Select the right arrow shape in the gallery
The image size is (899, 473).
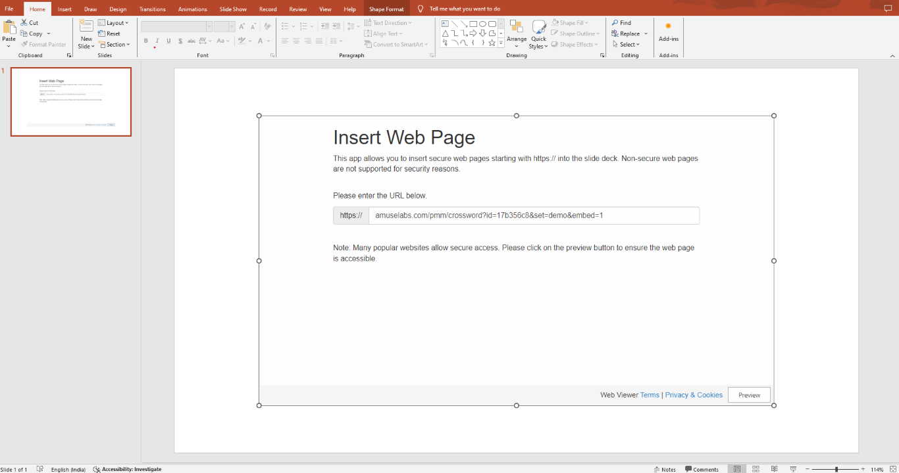click(x=473, y=33)
